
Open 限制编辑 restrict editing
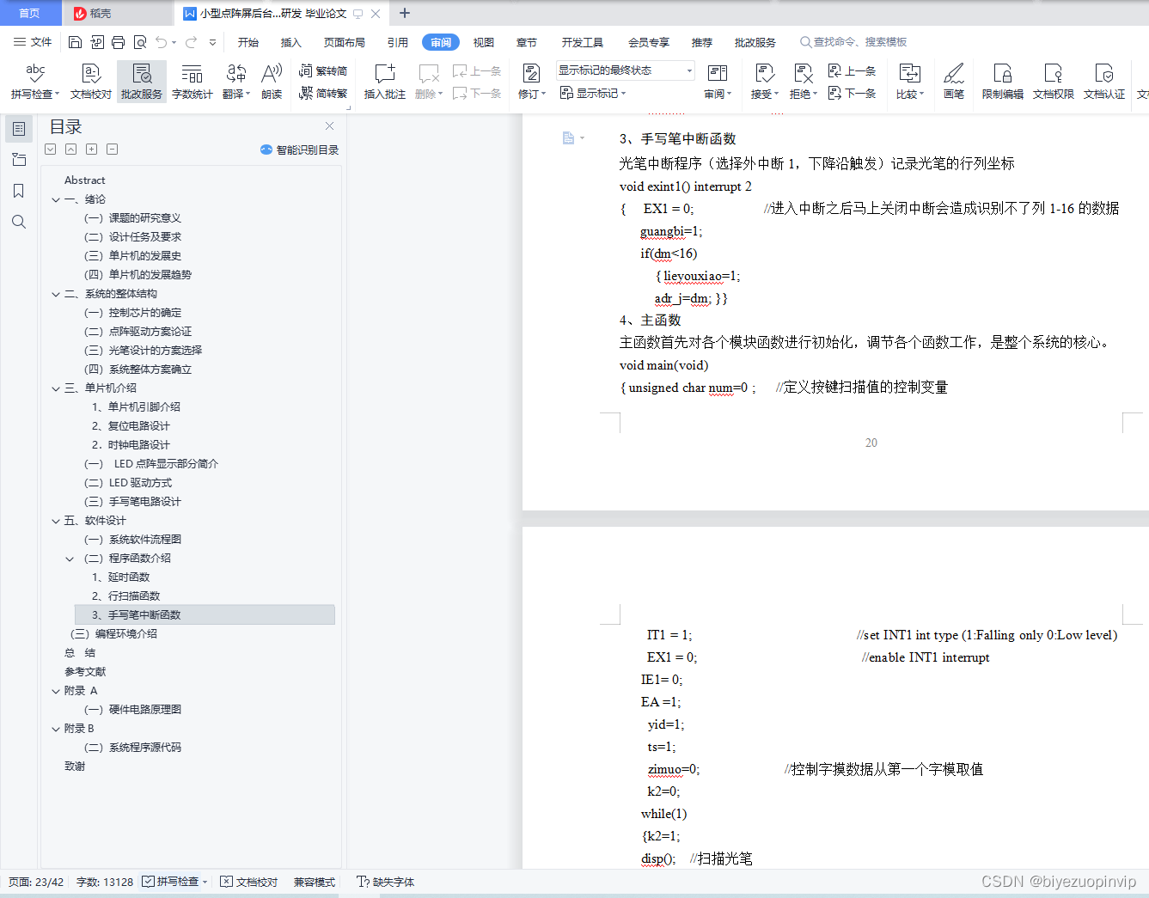pyautogui.click(x=1003, y=82)
